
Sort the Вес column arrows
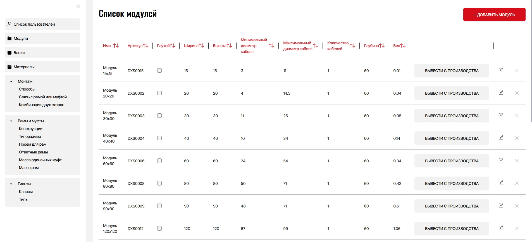403,46
